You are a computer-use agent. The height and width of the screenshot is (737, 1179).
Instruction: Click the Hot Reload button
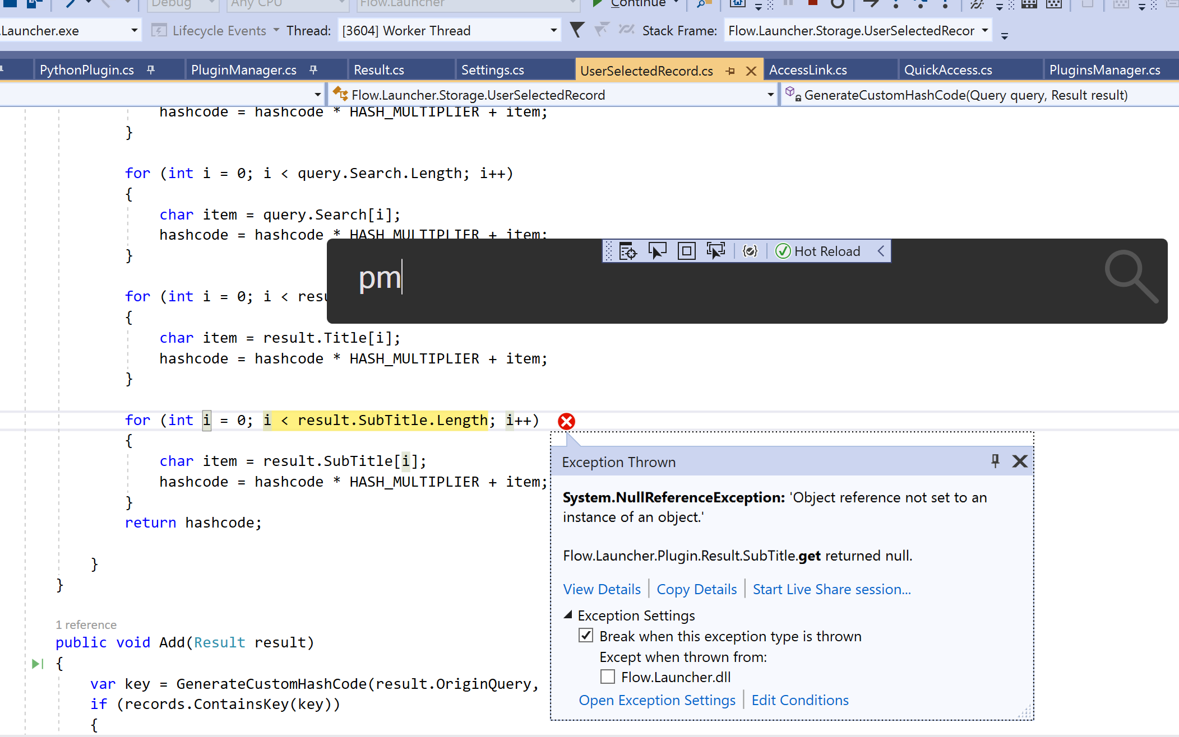coord(819,251)
